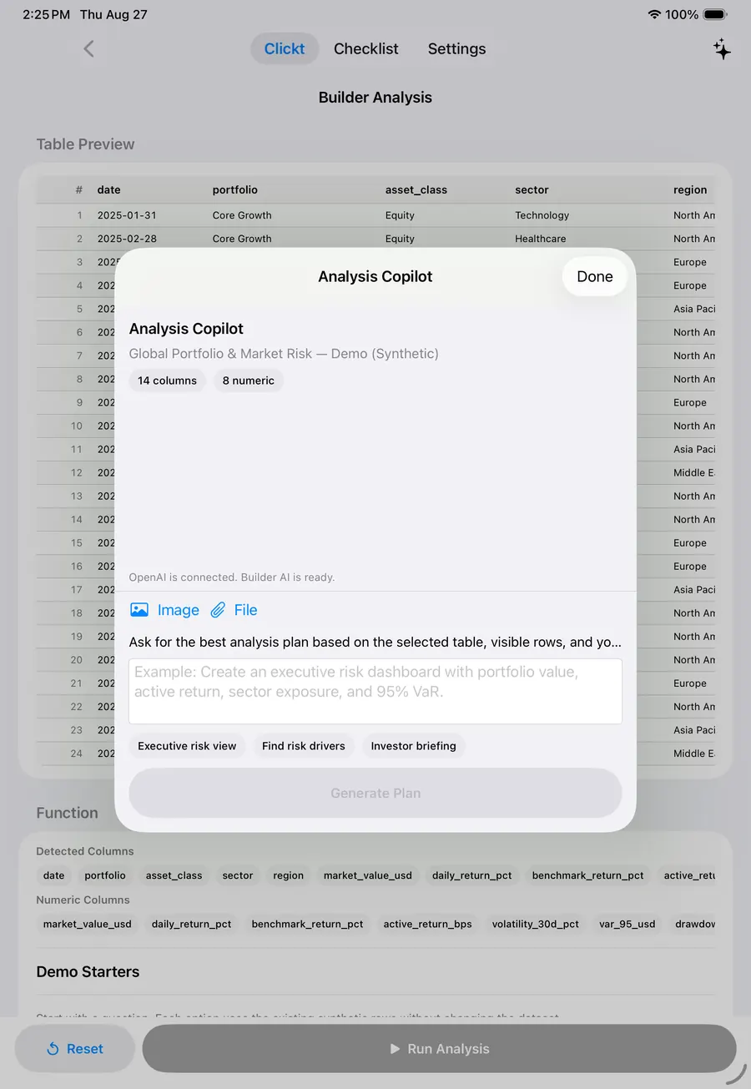Select the var_95_usd numeric column chip
The image size is (751, 1089).
point(628,924)
